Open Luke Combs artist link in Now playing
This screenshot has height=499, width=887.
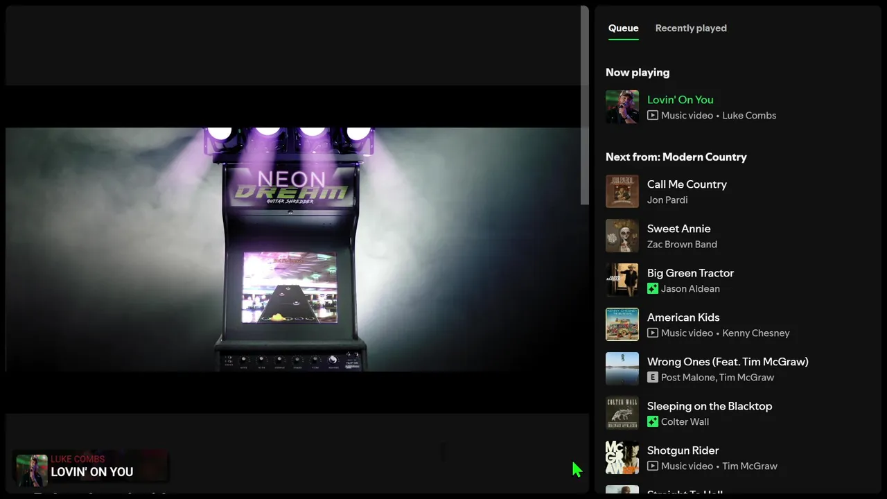click(x=749, y=116)
